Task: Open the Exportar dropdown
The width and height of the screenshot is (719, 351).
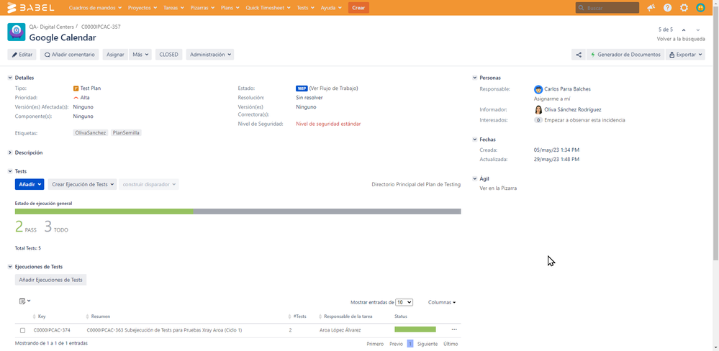Action: tap(685, 55)
